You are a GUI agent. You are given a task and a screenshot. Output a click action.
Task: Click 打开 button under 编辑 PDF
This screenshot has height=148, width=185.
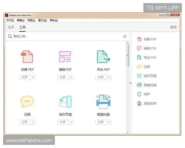click(x=63, y=77)
